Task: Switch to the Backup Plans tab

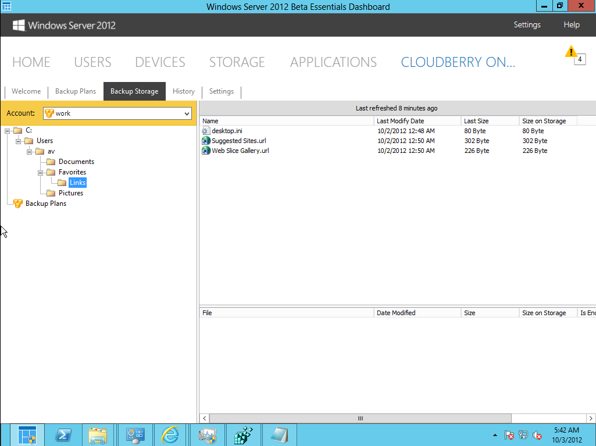Action: coord(76,91)
